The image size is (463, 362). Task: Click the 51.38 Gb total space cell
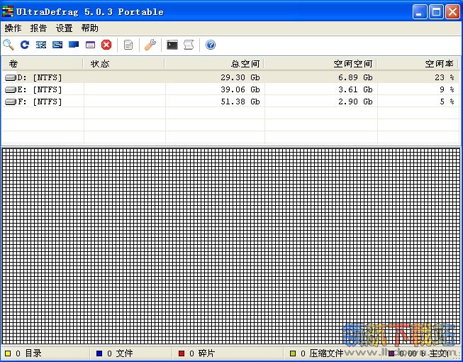pos(240,102)
